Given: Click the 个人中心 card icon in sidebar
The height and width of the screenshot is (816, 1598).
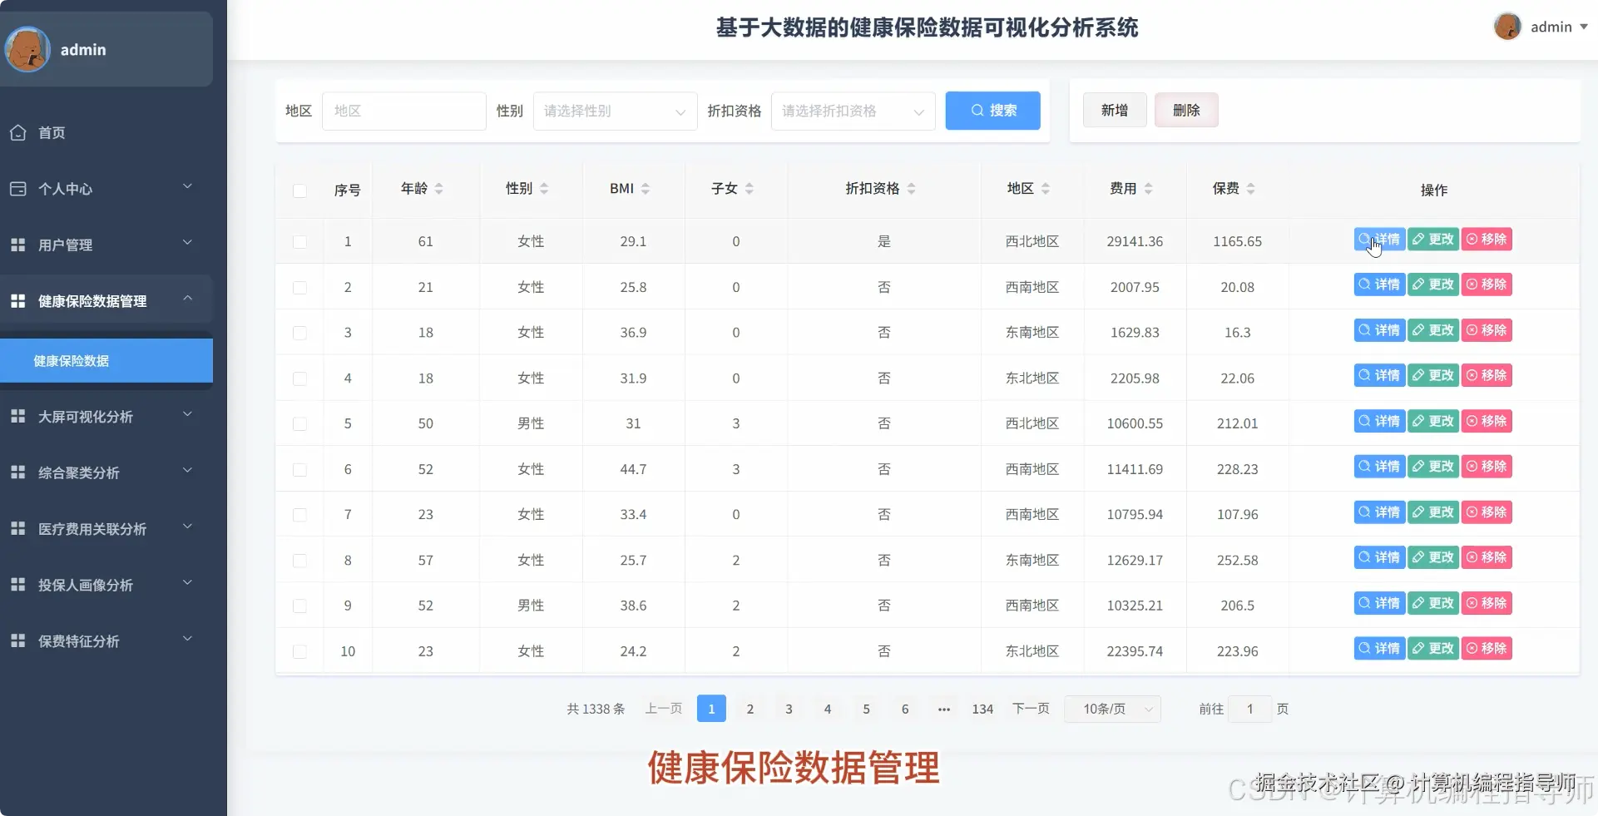Looking at the screenshot, I should tap(17, 189).
